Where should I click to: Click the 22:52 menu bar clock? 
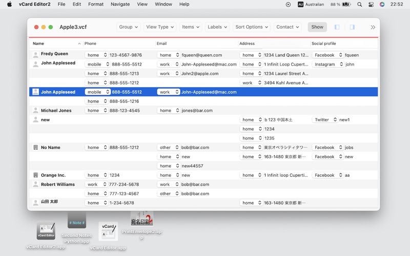[396, 4]
